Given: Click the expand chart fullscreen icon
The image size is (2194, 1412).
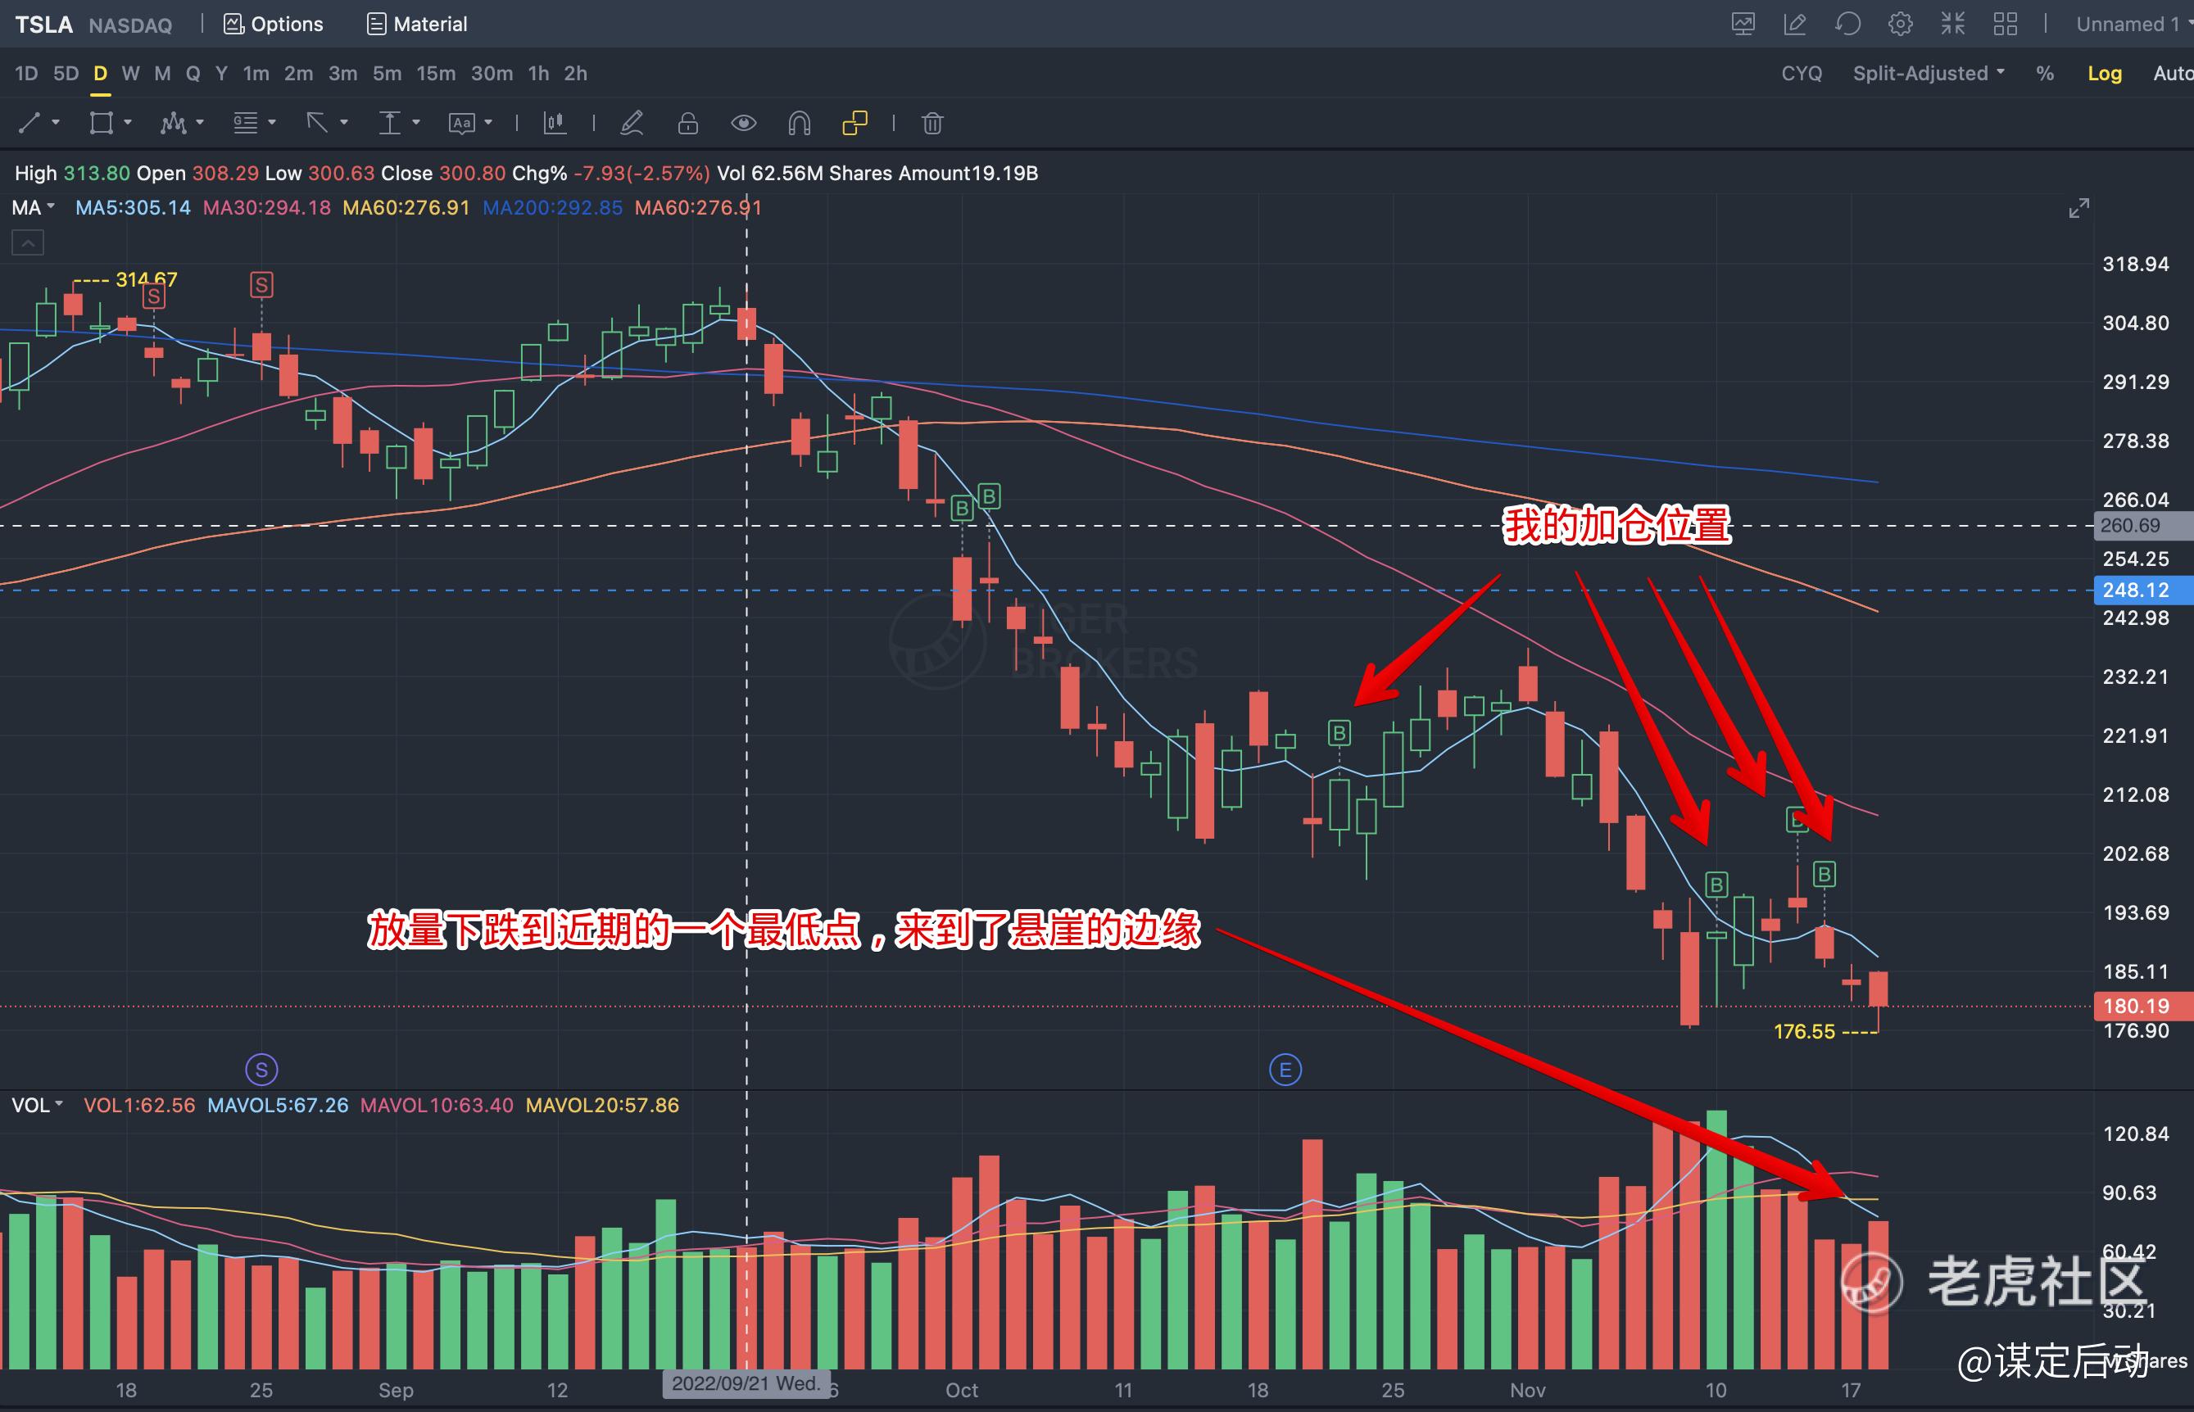Looking at the screenshot, I should 2078,208.
